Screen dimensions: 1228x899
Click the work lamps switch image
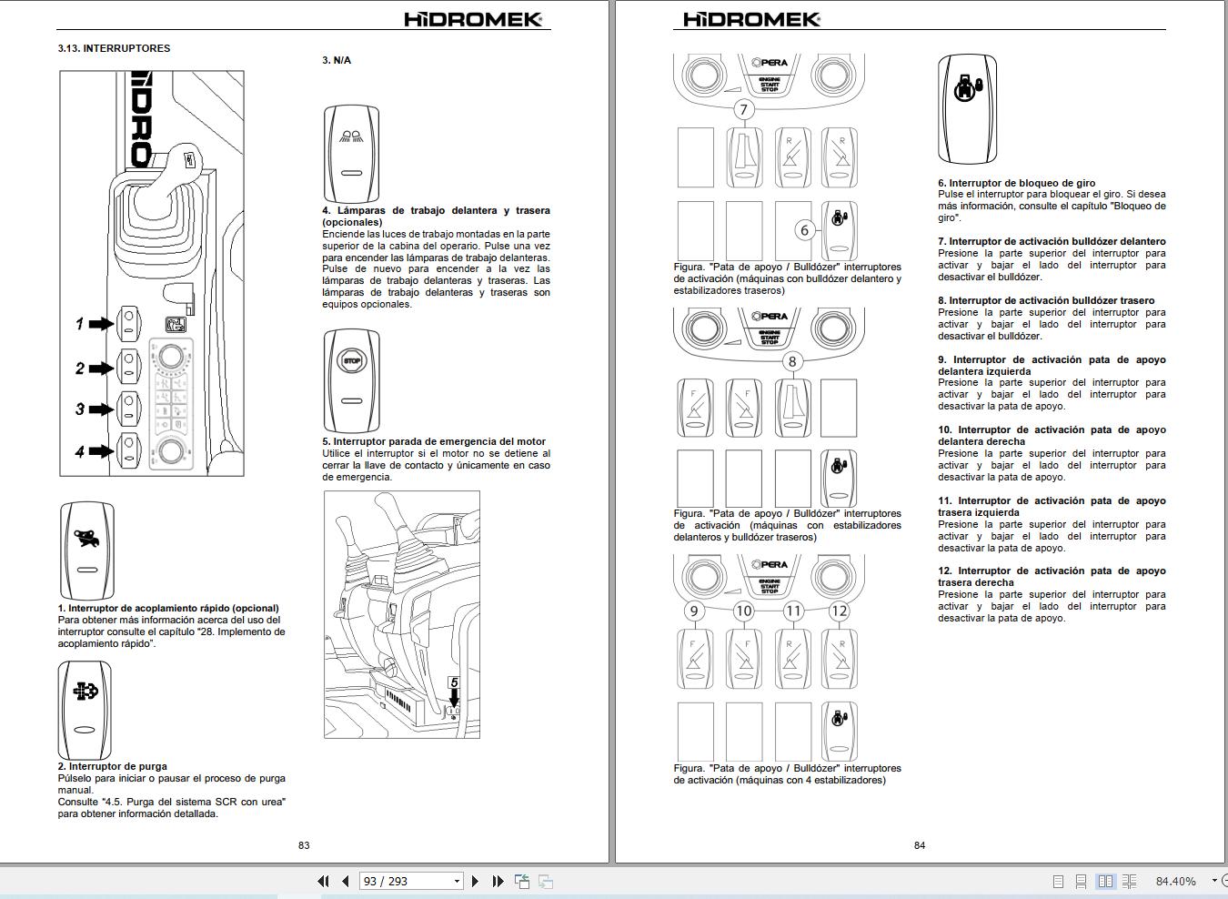(351, 154)
